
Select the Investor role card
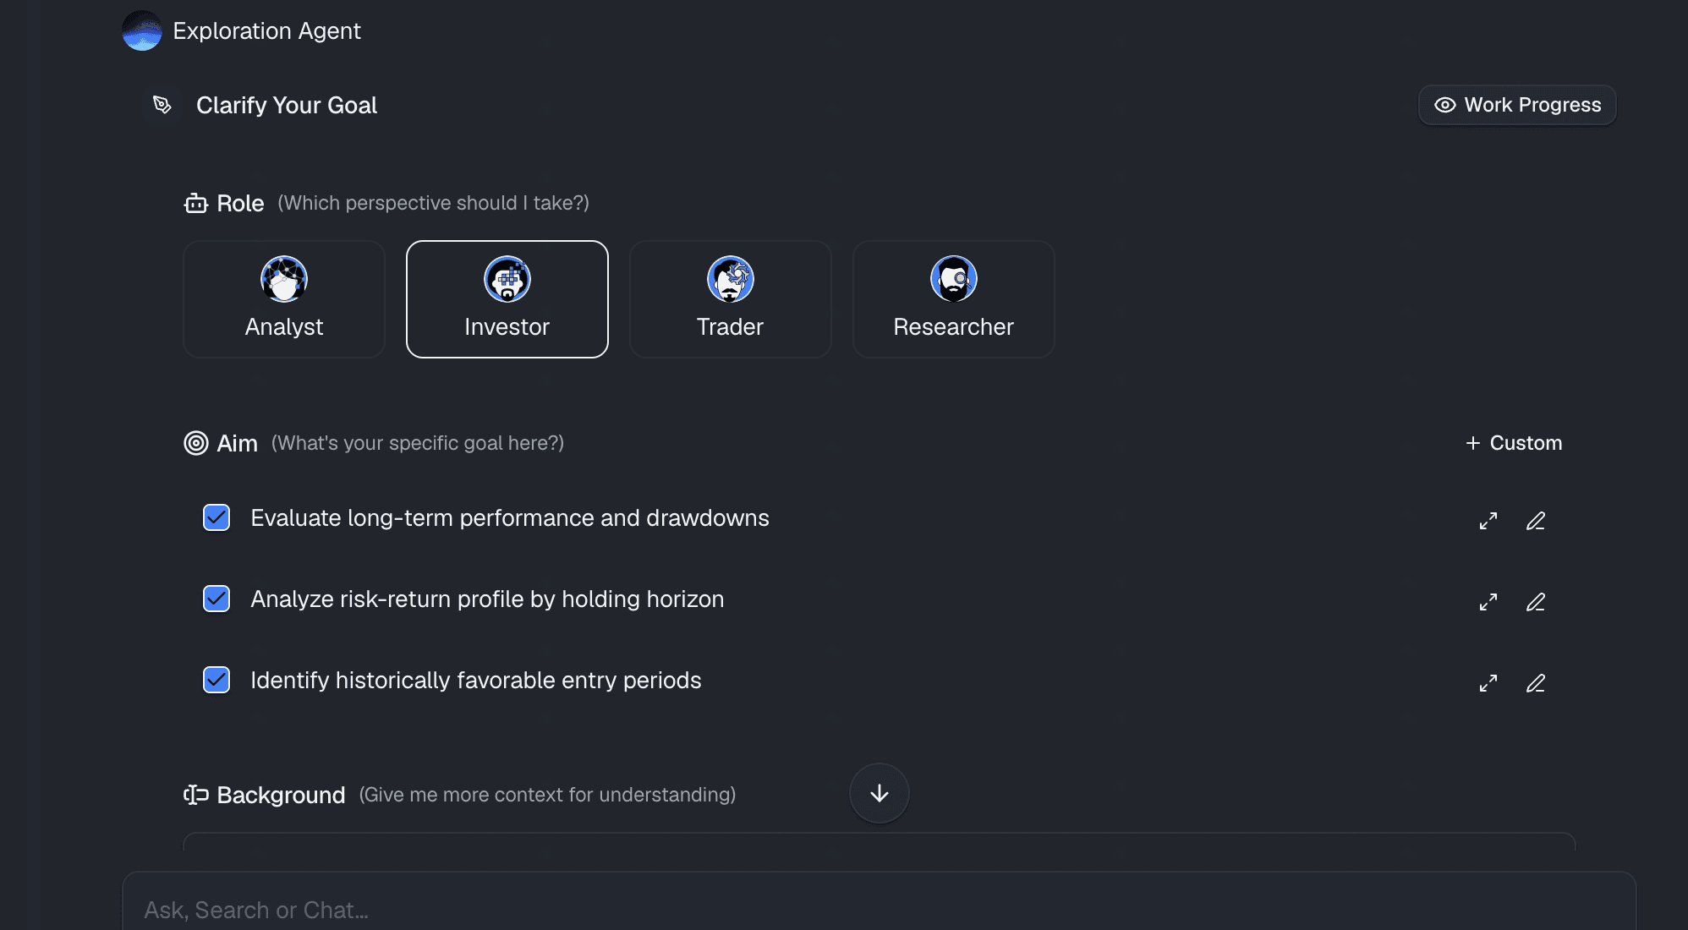507,299
